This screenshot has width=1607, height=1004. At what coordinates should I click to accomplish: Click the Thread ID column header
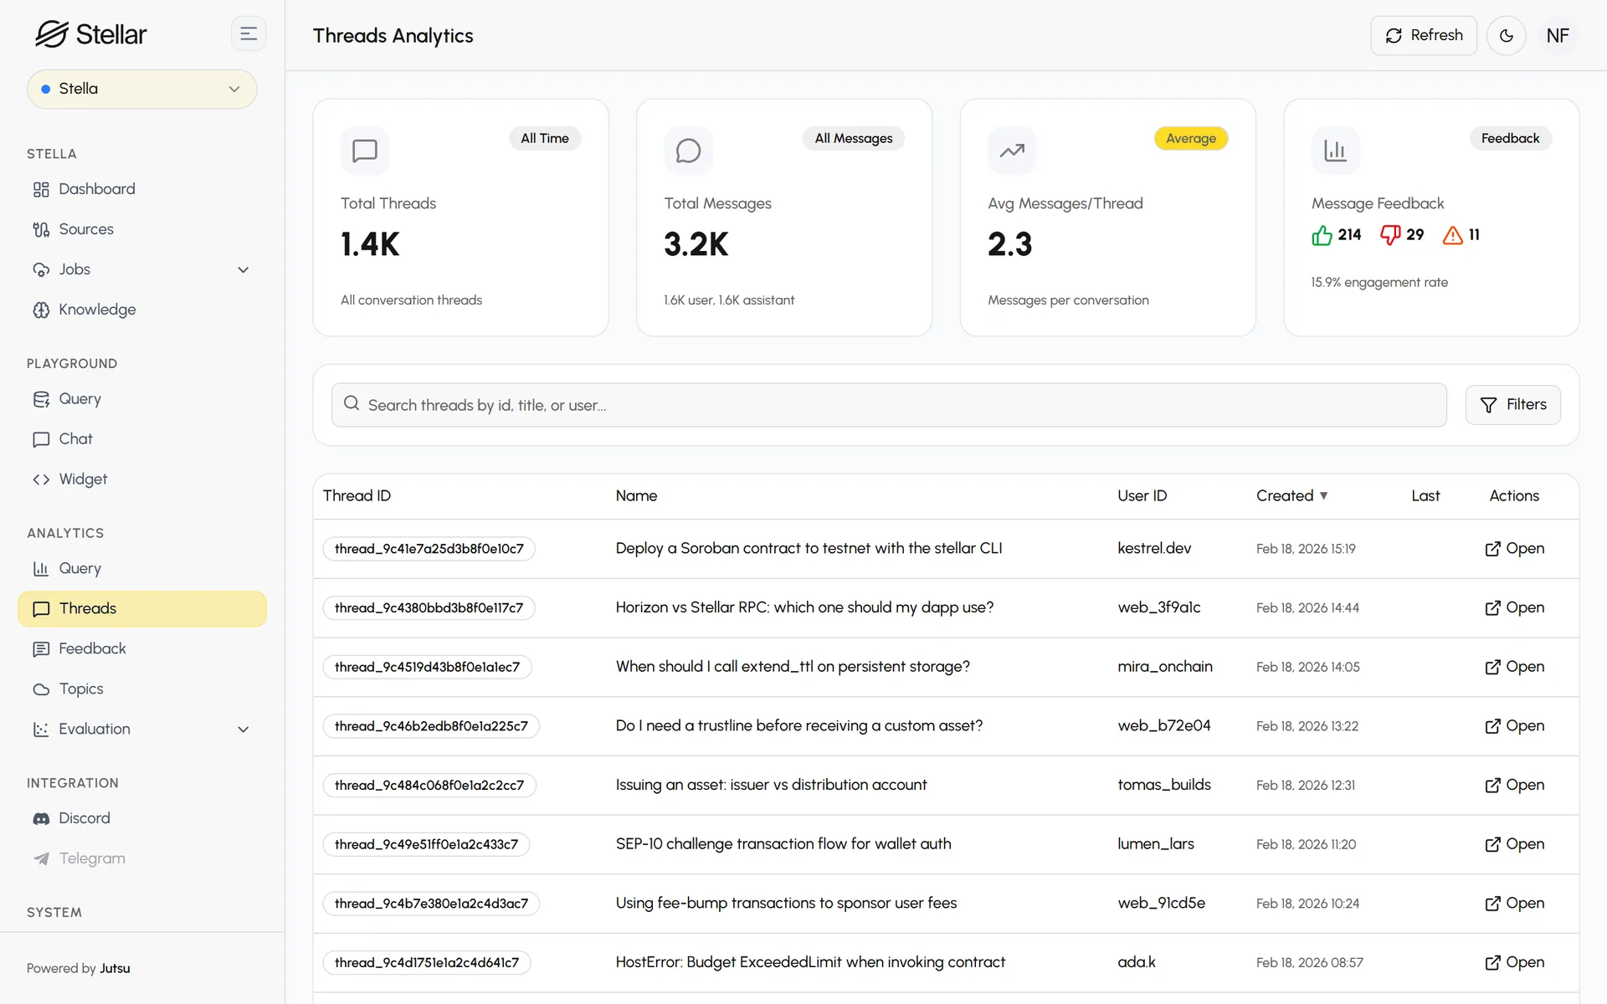click(x=357, y=496)
